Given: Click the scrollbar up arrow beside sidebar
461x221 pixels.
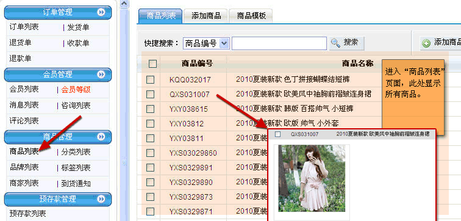Looking at the screenshot, I should pos(124,4).
